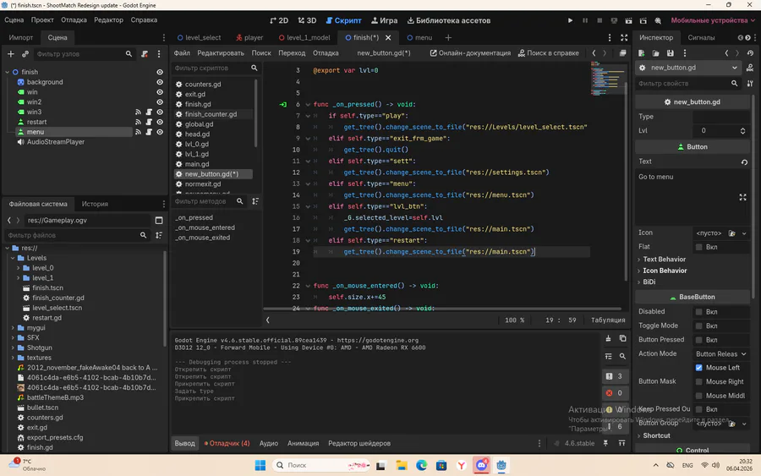
Task: Open script editor Edit menu
Action: coord(221,53)
